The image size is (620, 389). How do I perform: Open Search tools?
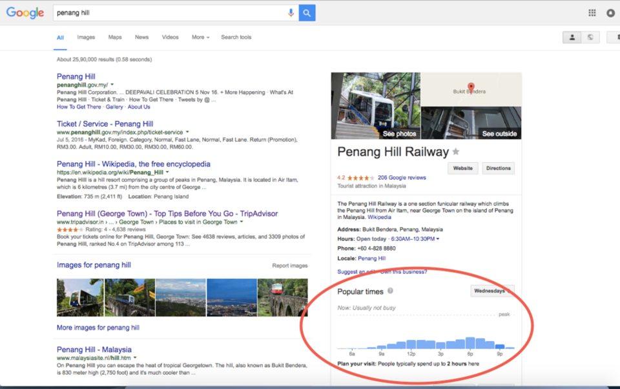236,37
